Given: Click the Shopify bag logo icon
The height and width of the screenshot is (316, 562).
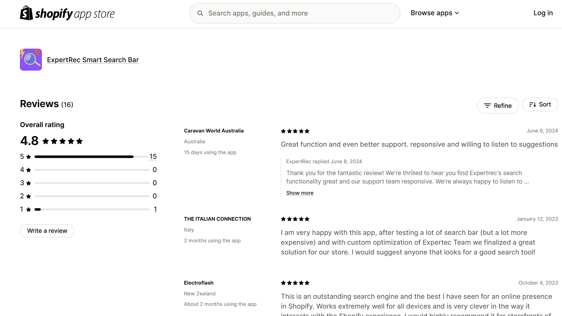Looking at the screenshot, I should 26,13.
